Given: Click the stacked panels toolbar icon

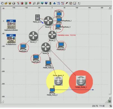Looking at the screenshot, I should point(71,3).
